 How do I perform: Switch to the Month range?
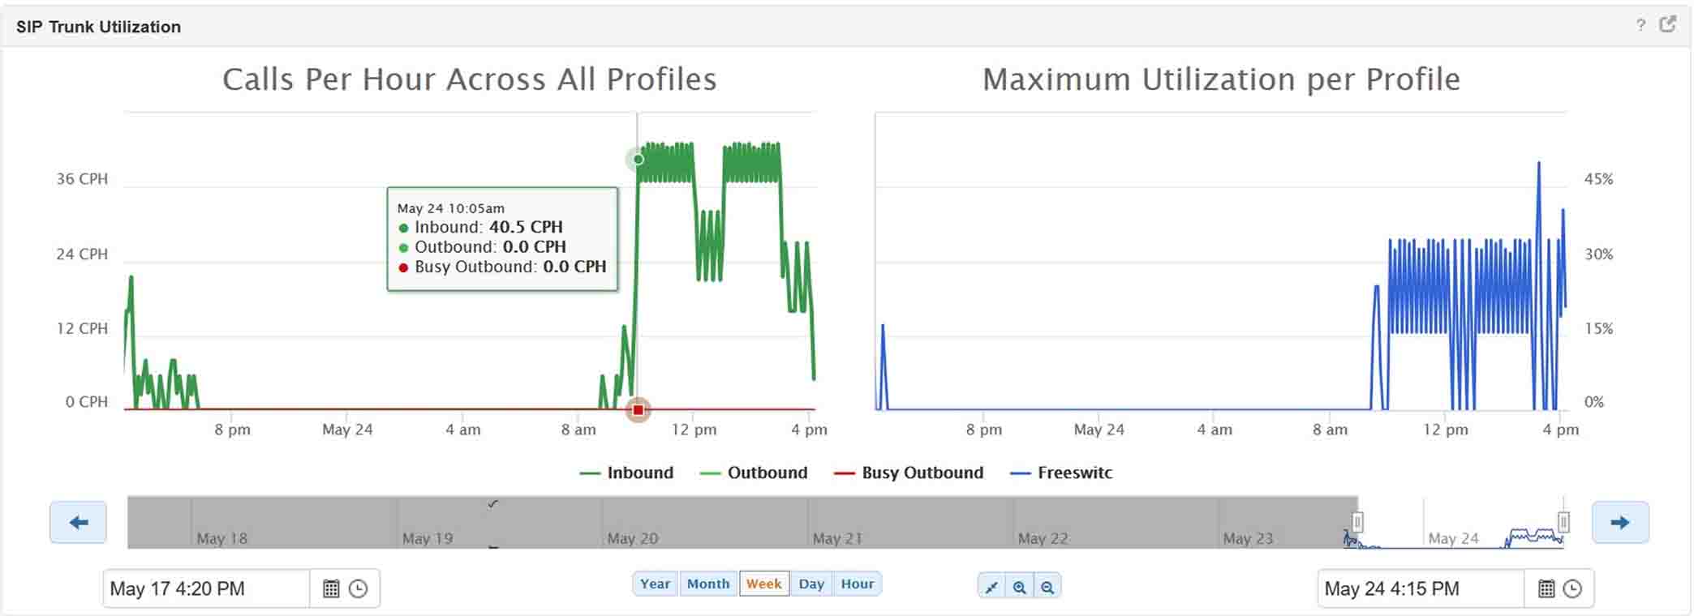point(708,584)
